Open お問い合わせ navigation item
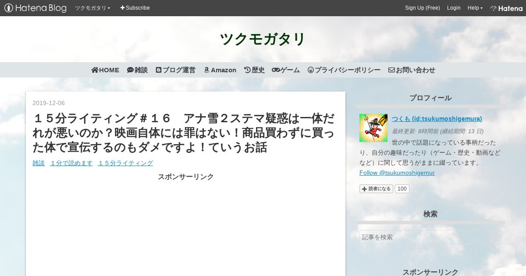 pos(412,70)
